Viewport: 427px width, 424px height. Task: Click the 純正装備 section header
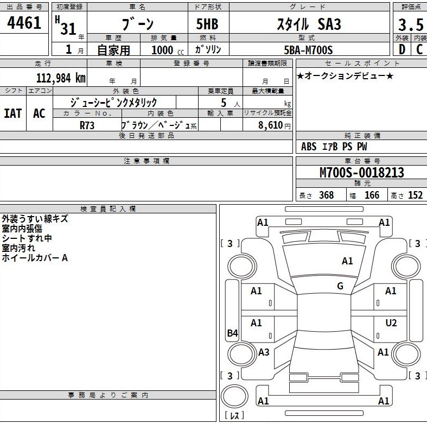coord(362,135)
